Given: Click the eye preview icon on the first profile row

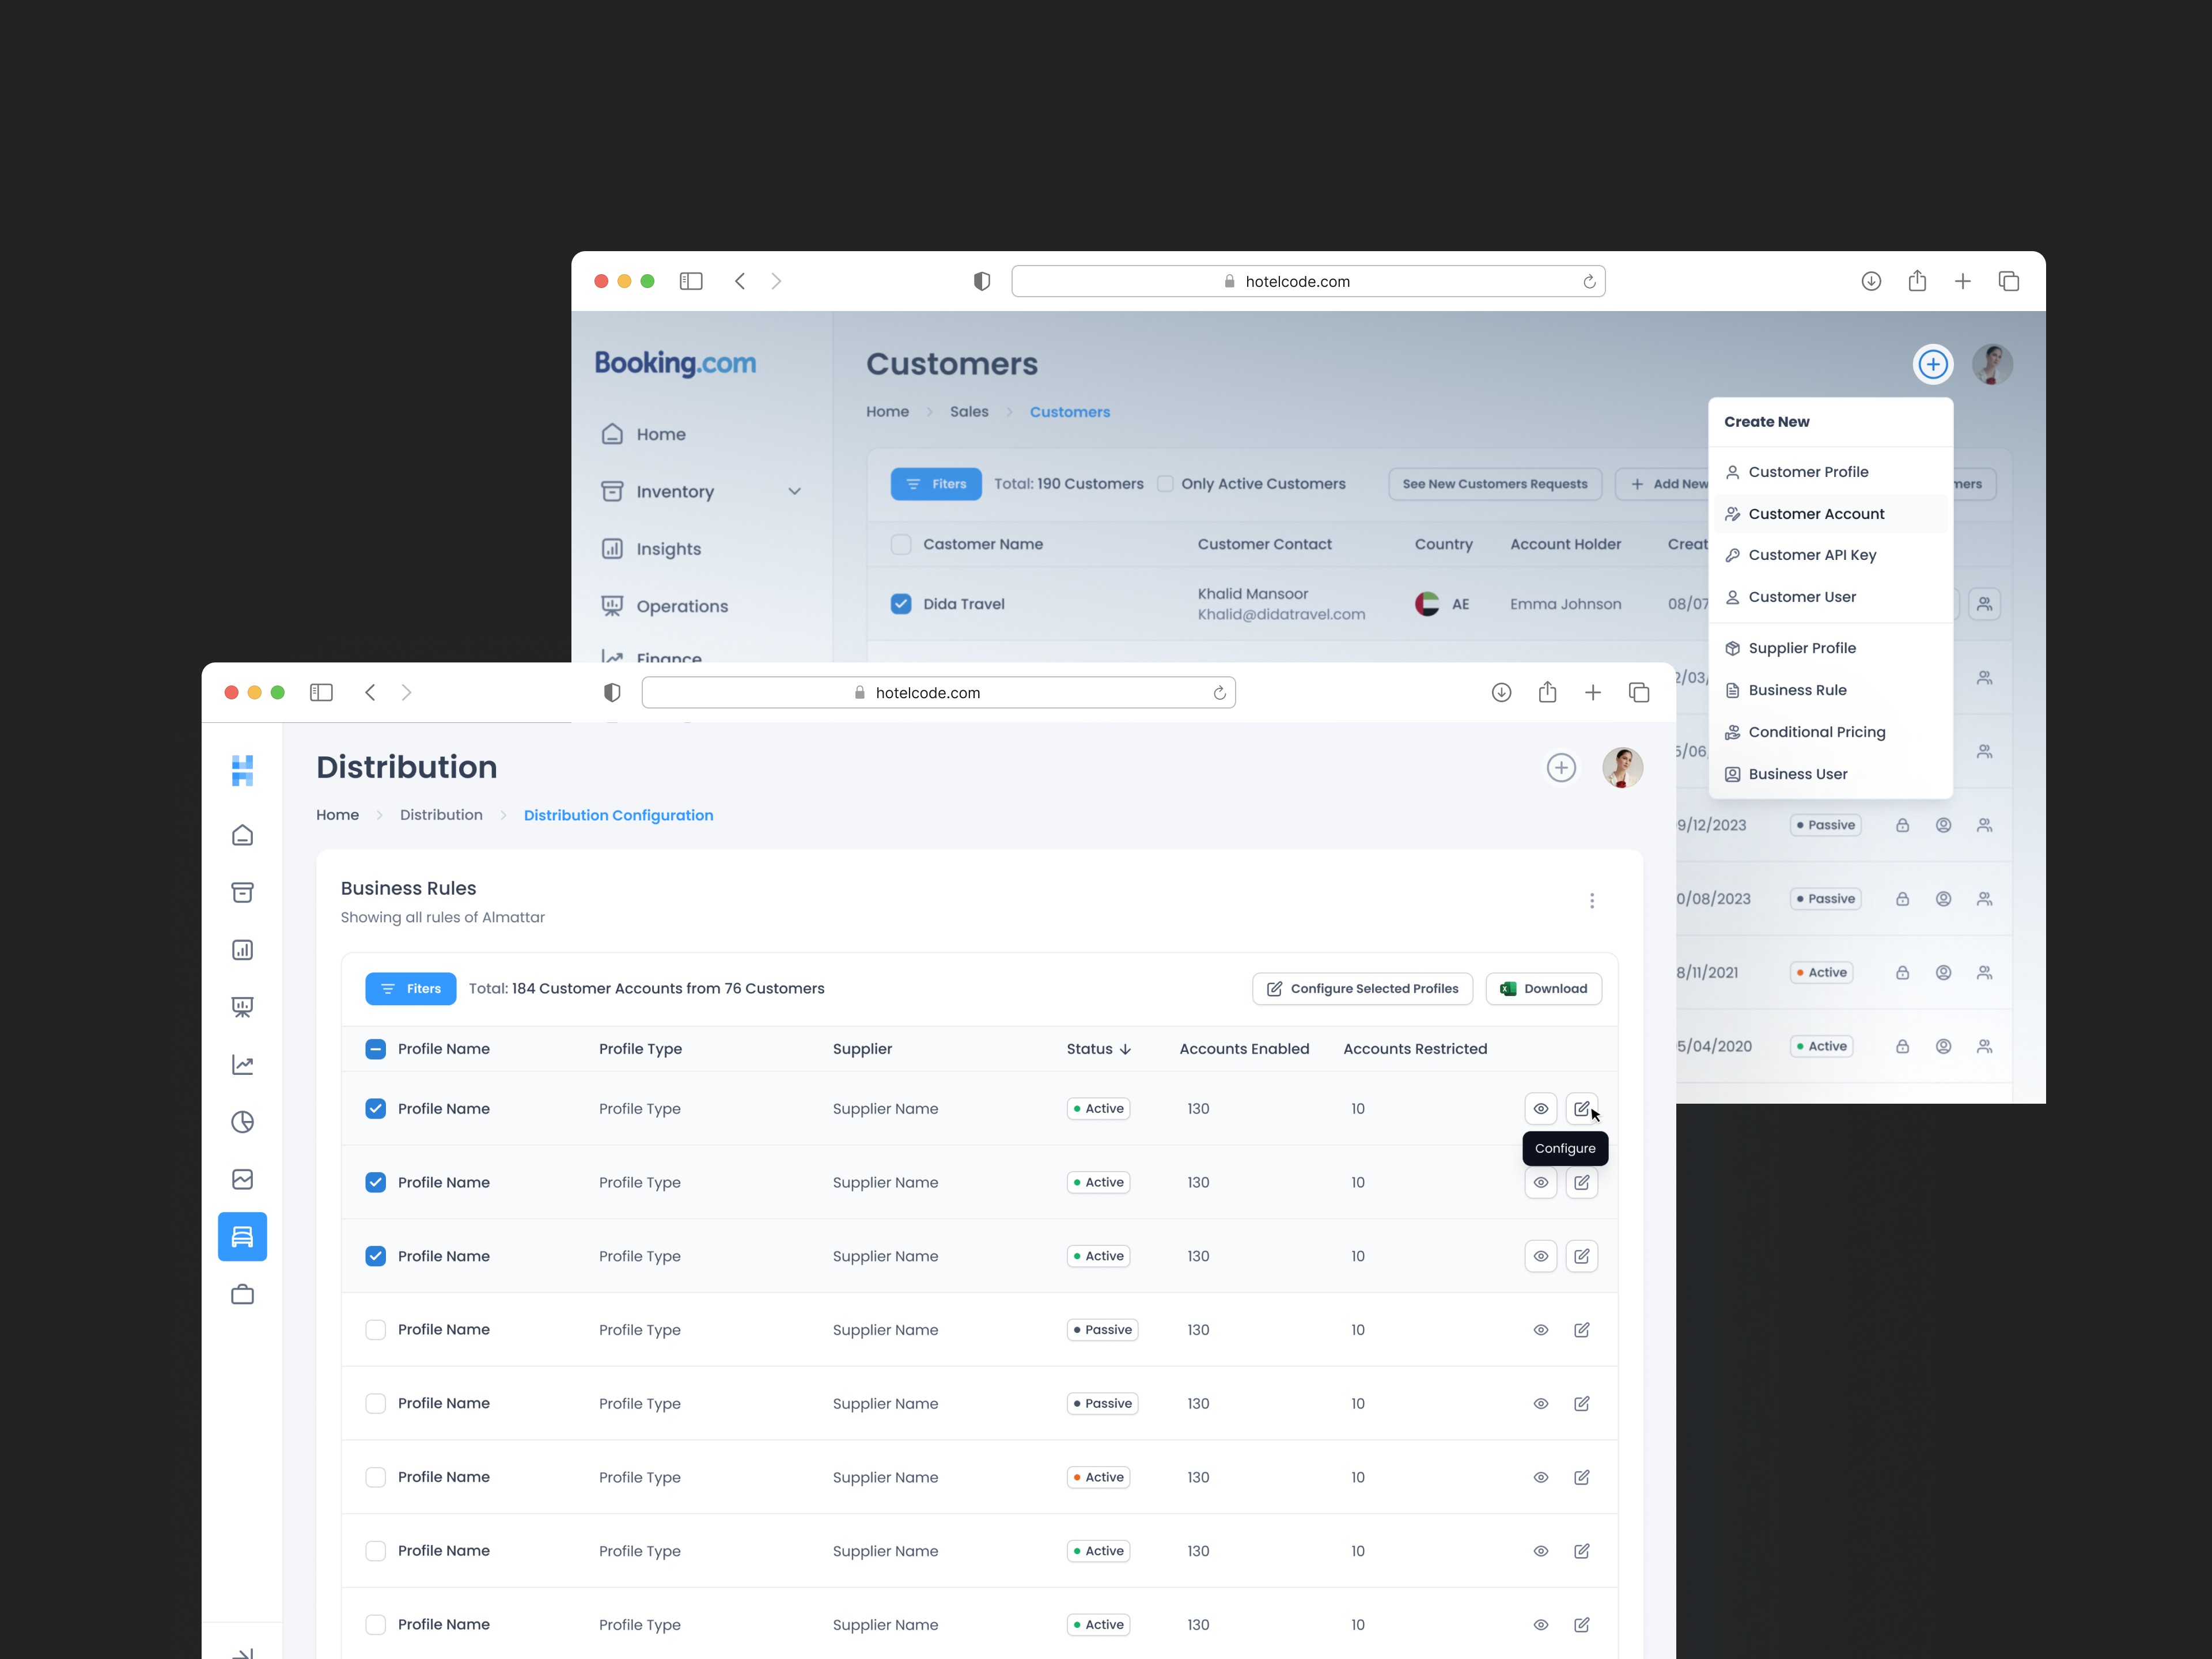Looking at the screenshot, I should click(1540, 1108).
